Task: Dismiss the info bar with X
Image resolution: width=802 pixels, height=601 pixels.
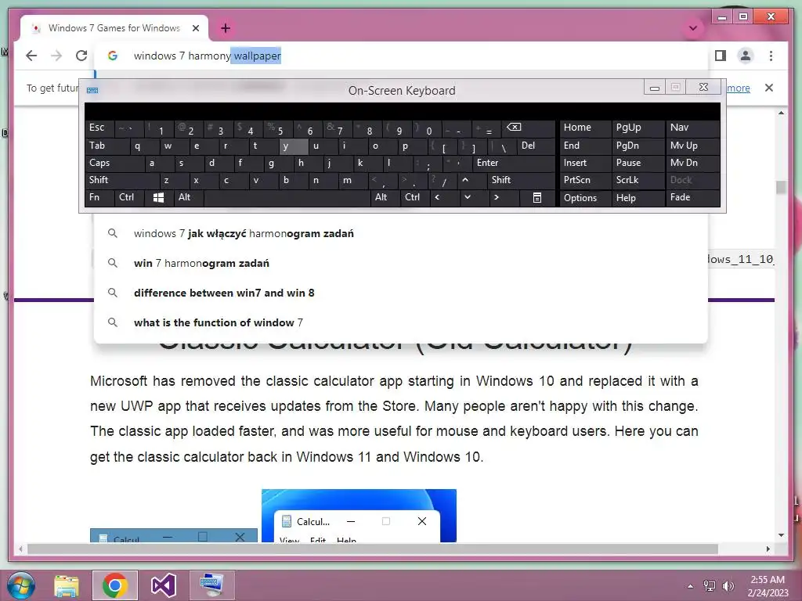Action: point(769,88)
